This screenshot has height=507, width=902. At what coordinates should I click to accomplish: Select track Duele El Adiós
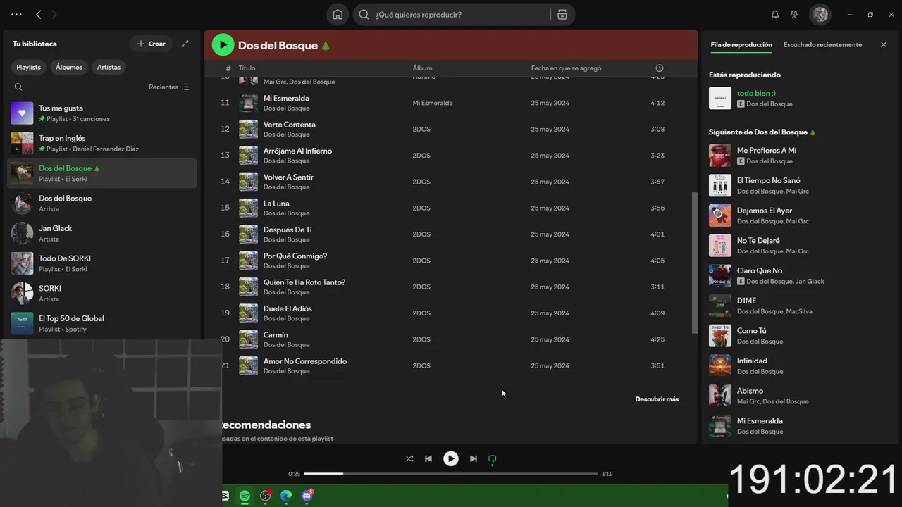click(x=451, y=313)
